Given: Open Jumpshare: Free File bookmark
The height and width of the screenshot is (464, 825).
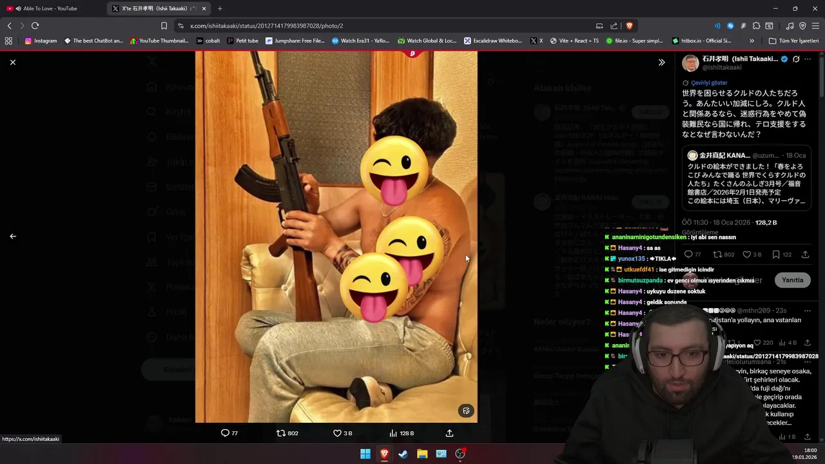Looking at the screenshot, I should (x=295, y=41).
